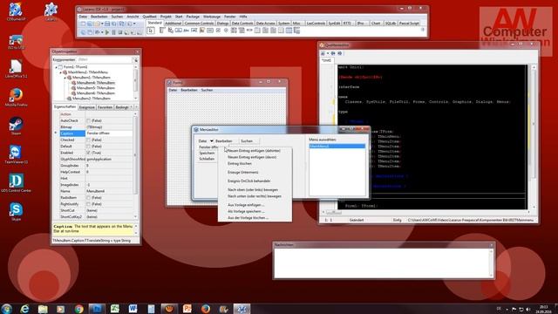Open Ereignisse tab in Object Inspector
Image resolution: width=558 pixels, height=314 pixels.
(87, 107)
